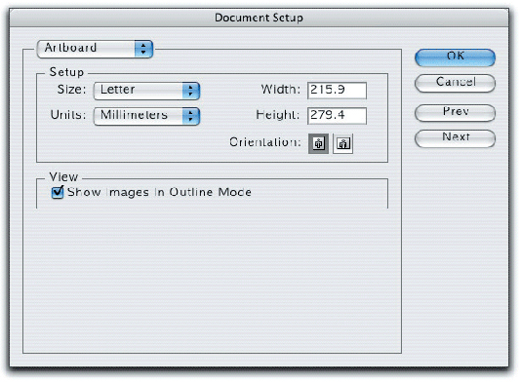Click the Size: label
This screenshot has height=382, width=520.
71,89
